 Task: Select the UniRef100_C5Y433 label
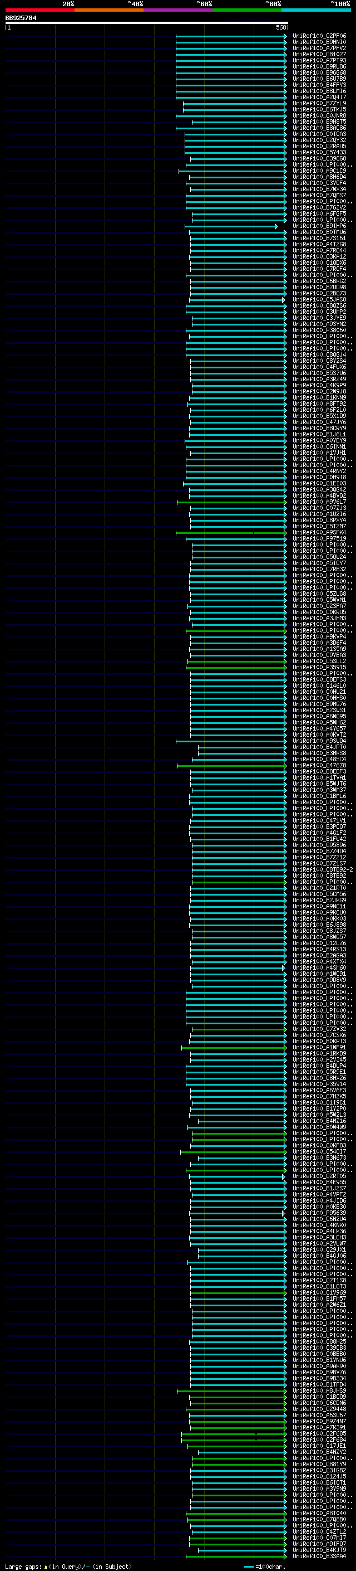(x=319, y=153)
